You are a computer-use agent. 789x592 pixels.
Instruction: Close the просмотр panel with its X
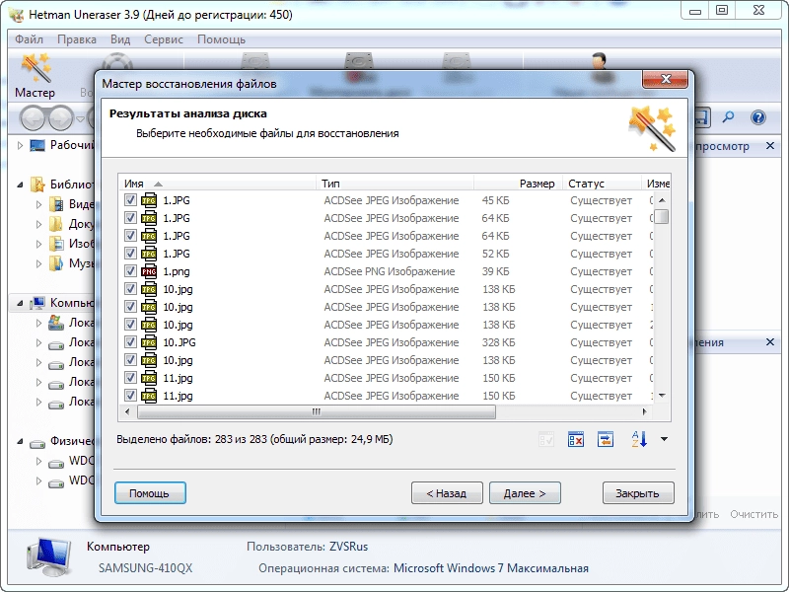click(x=770, y=146)
